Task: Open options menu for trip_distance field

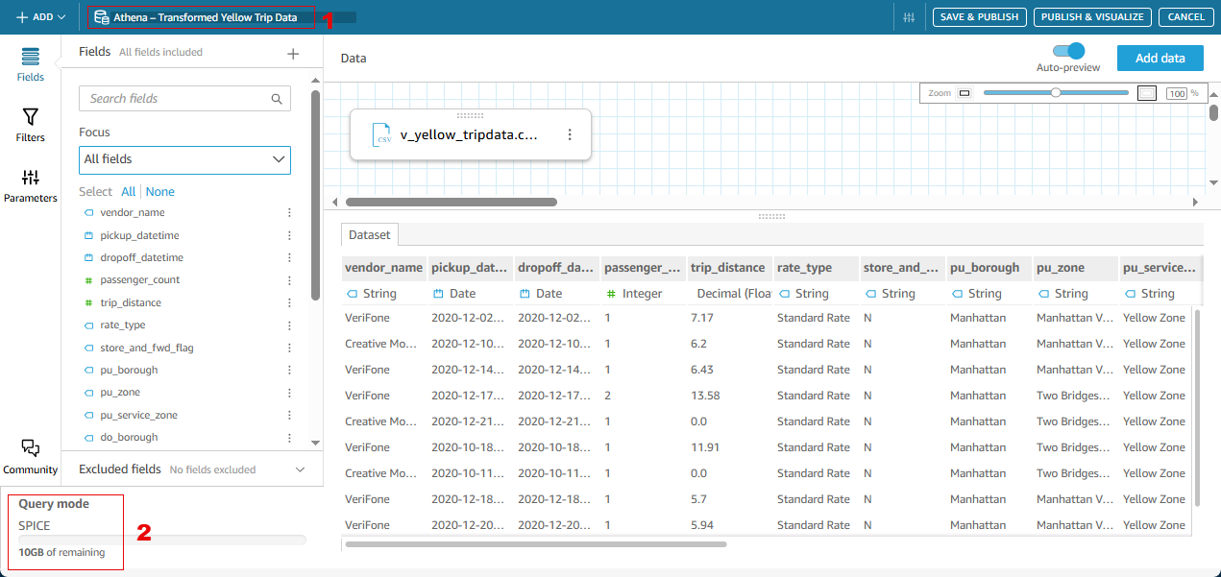Action: click(289, 302)
